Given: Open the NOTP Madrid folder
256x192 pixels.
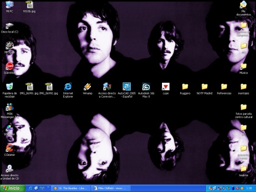Looking at the screenshot, I should pos(205,89).
